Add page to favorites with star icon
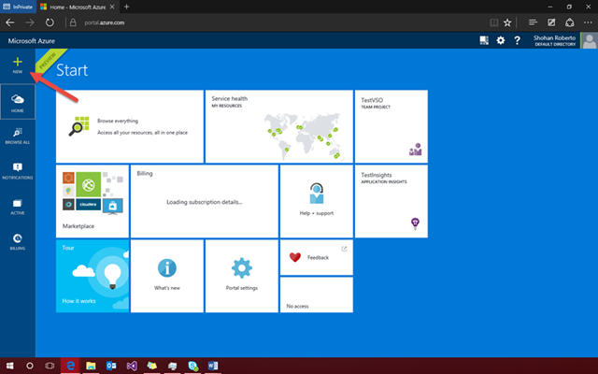 507,22
